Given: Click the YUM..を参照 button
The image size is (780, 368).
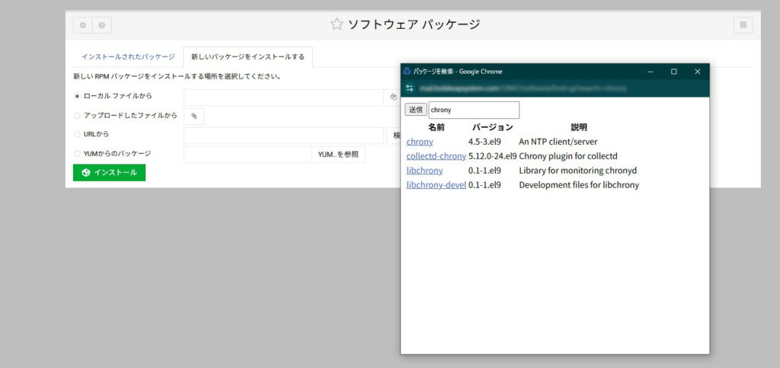Looking at the screenshot, I should click(x=338, y=154).
